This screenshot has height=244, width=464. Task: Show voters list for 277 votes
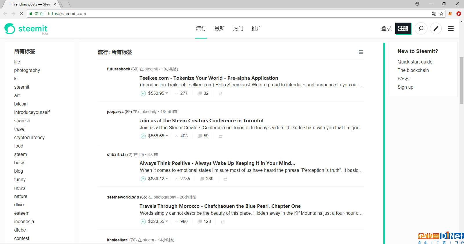pos(182,93)
